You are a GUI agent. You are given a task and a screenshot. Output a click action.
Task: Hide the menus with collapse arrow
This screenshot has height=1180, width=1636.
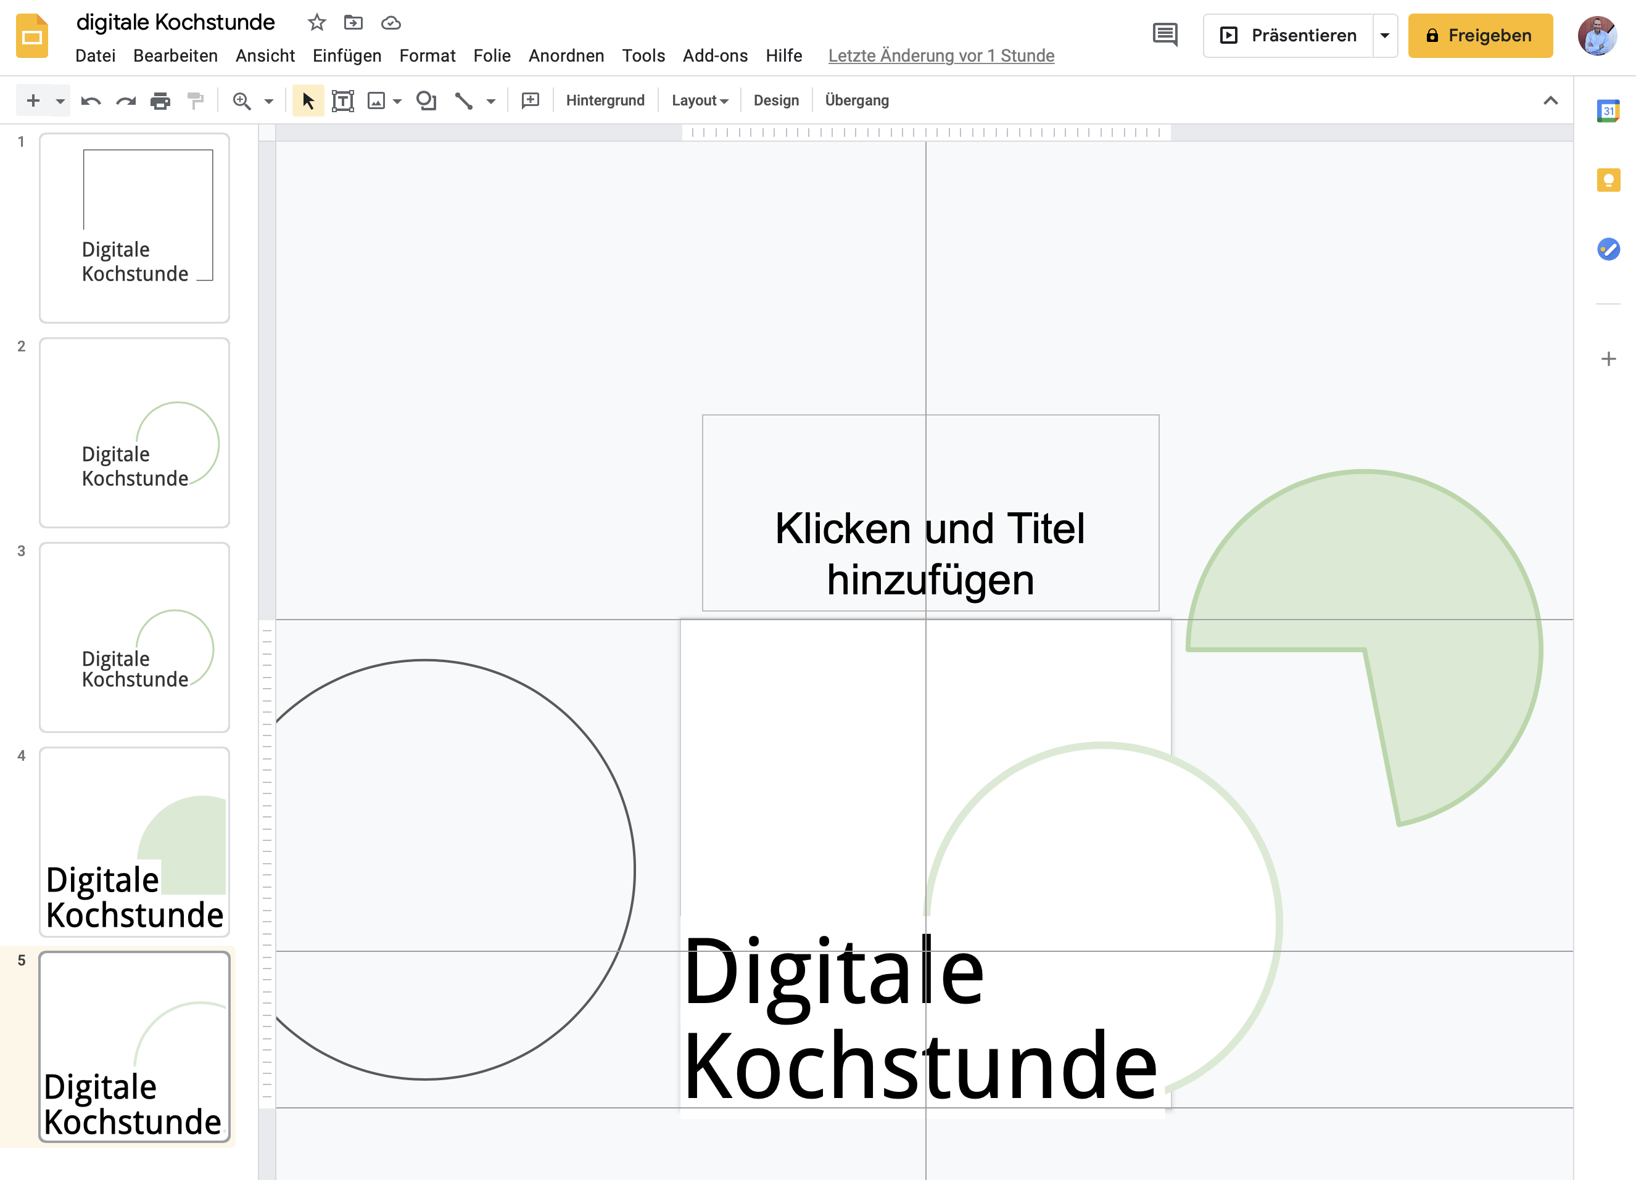[1550, 101]
